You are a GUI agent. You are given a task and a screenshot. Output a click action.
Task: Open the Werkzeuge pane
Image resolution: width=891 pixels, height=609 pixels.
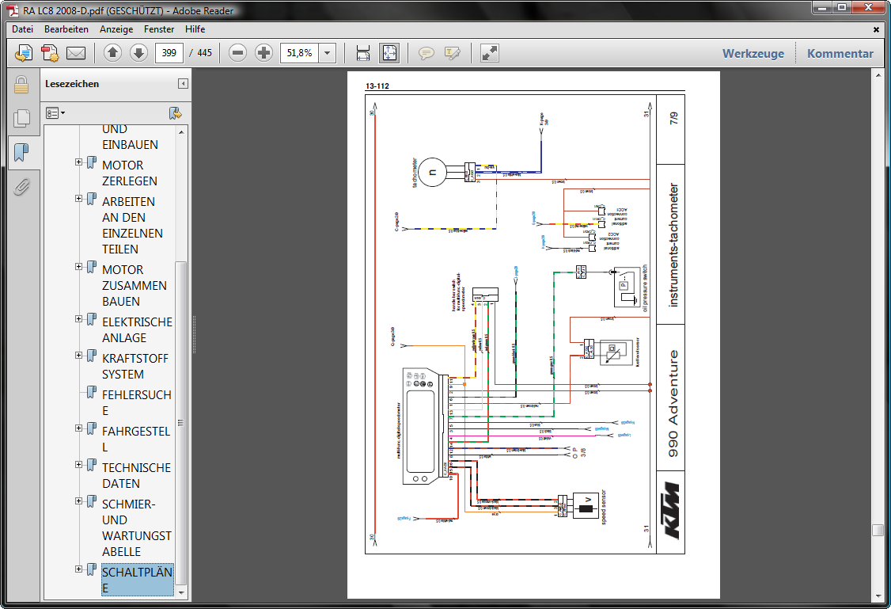coord(753,54)
